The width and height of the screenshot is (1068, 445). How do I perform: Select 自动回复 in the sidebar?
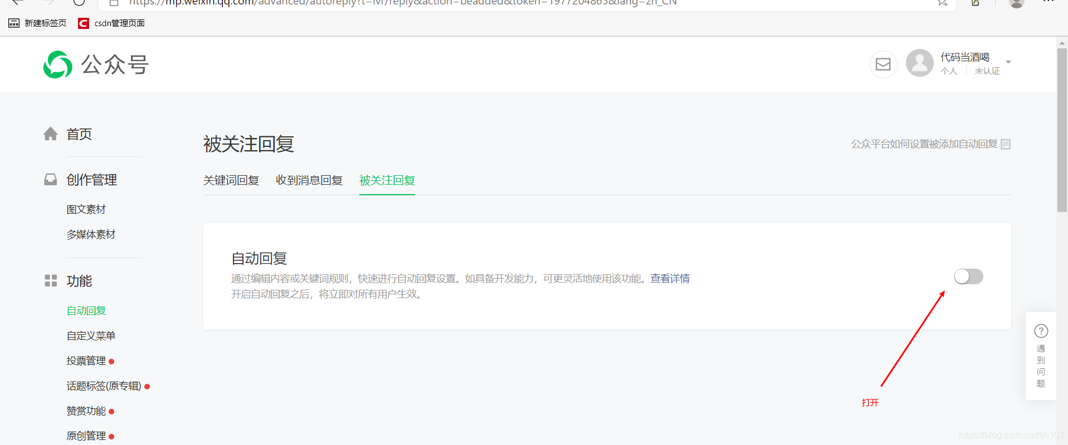[x=86, y=311]
